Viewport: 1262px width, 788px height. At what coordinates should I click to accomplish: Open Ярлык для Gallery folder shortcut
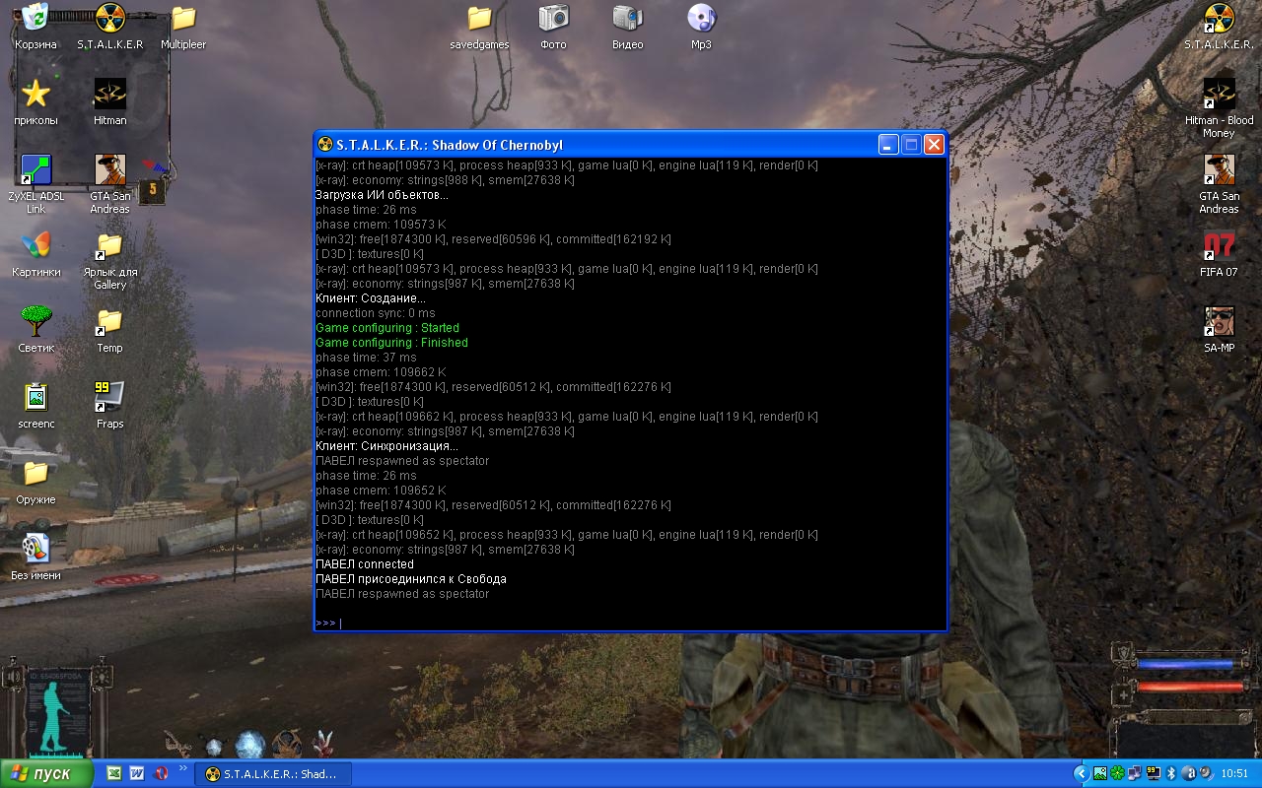tap(109, 260)
